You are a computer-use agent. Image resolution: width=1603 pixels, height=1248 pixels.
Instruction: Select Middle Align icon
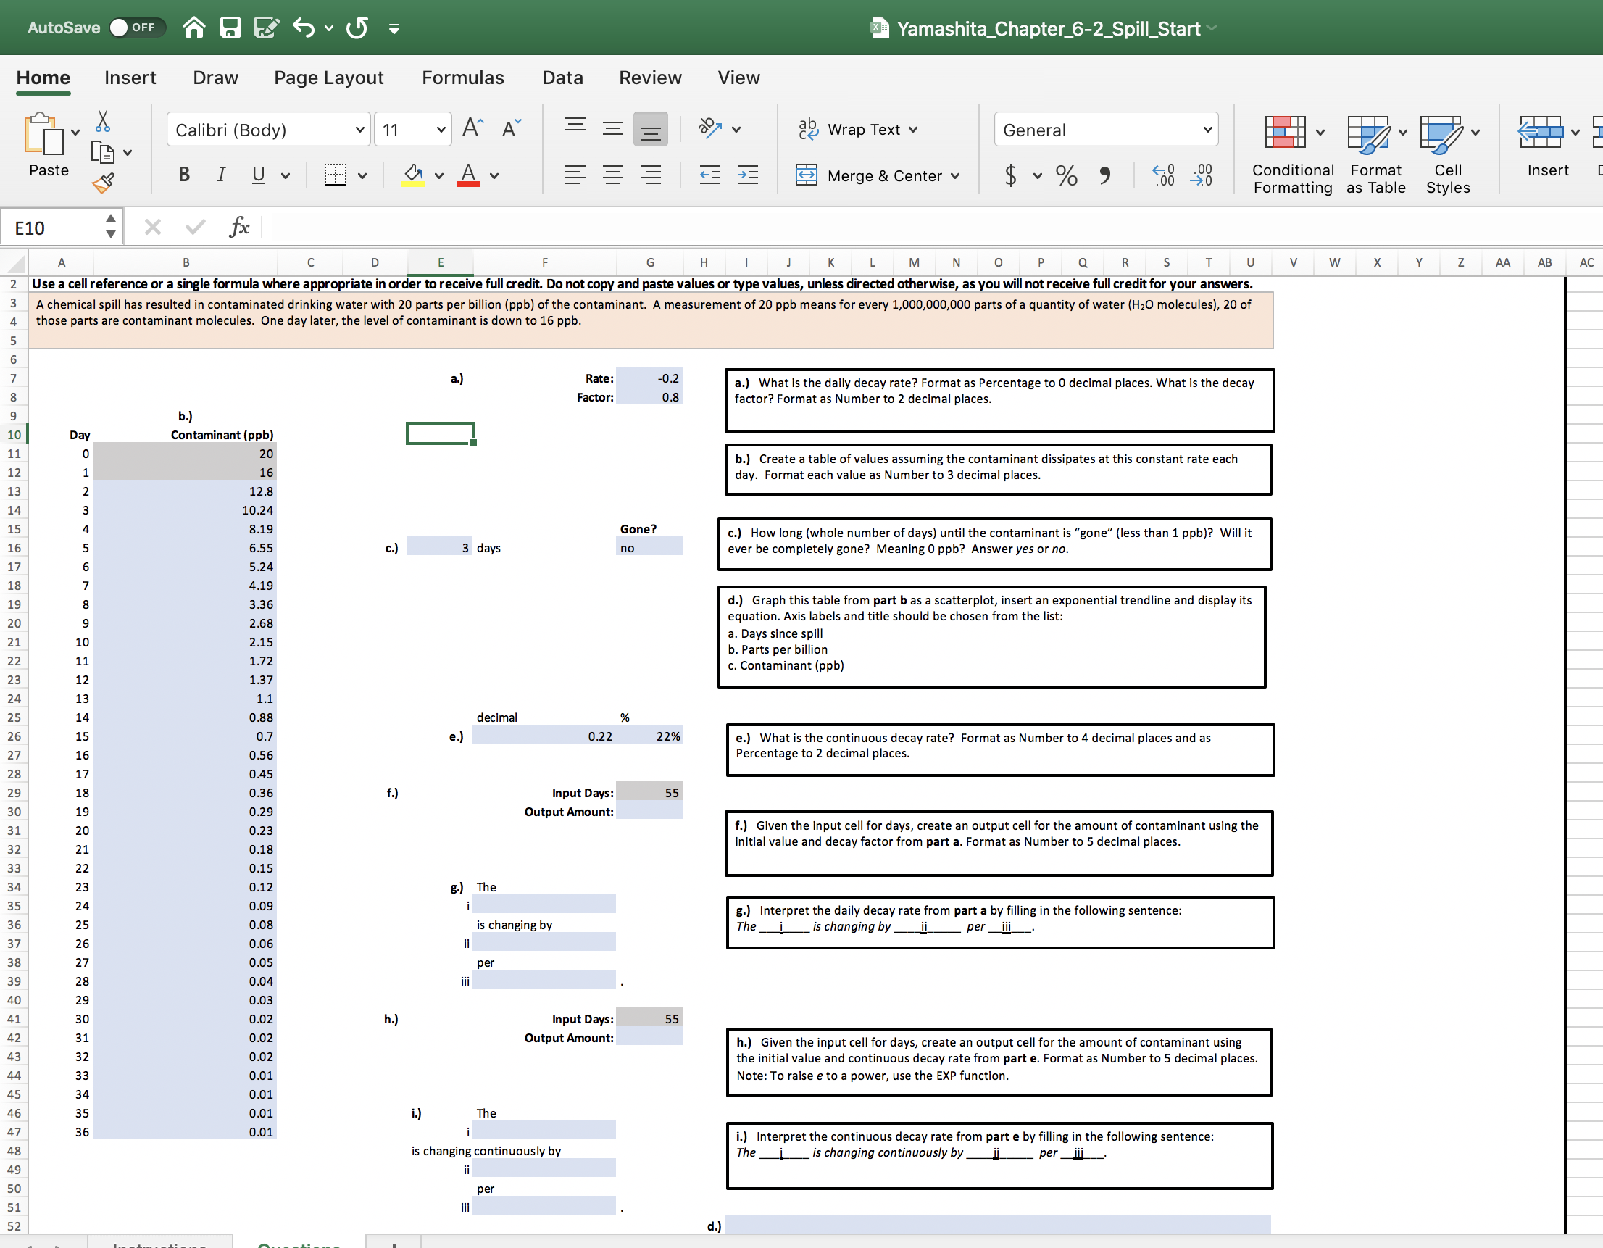point(613,128)
